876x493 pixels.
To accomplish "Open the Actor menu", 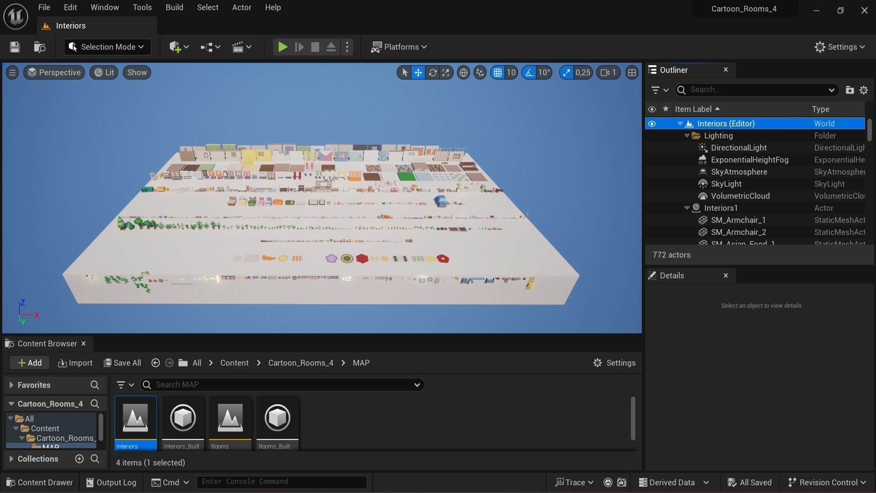I will [x=241, y=7].
